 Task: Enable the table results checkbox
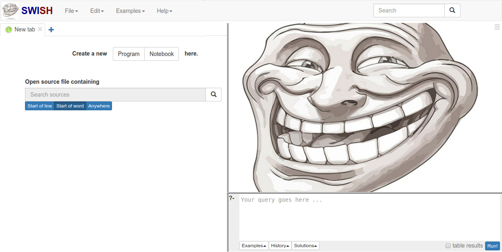tap(448, 246)
